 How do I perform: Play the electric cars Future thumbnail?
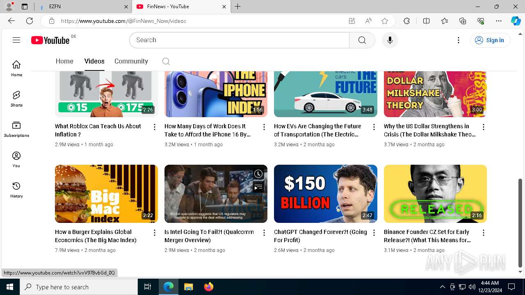tap(326, 94)
